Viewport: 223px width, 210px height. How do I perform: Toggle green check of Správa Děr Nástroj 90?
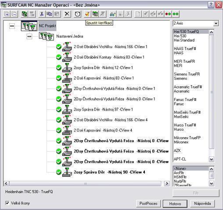coord(59,172)
